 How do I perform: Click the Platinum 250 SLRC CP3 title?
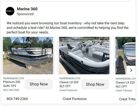click(12, 84)
